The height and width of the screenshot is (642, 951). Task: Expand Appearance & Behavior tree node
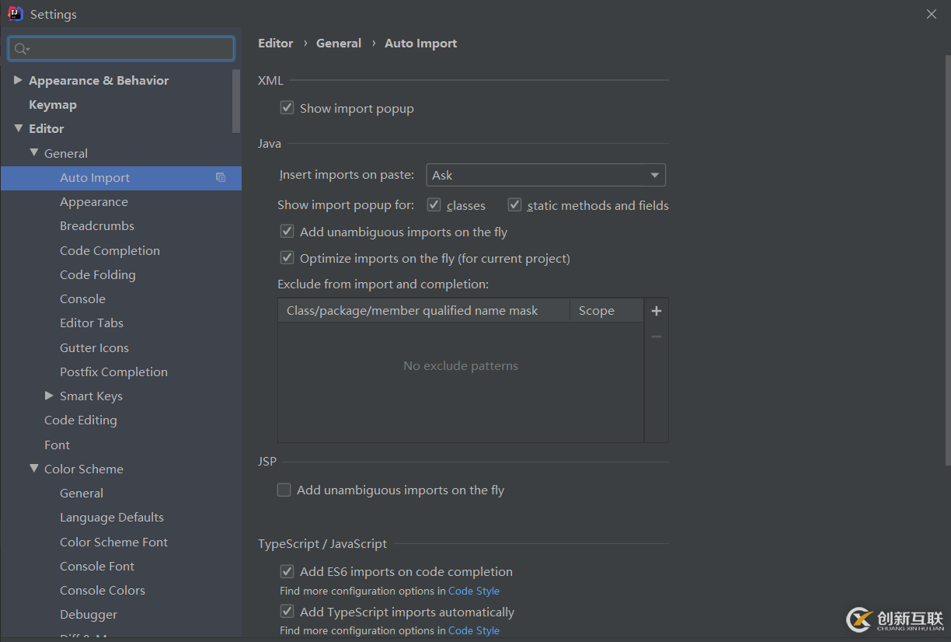point(18,80)
